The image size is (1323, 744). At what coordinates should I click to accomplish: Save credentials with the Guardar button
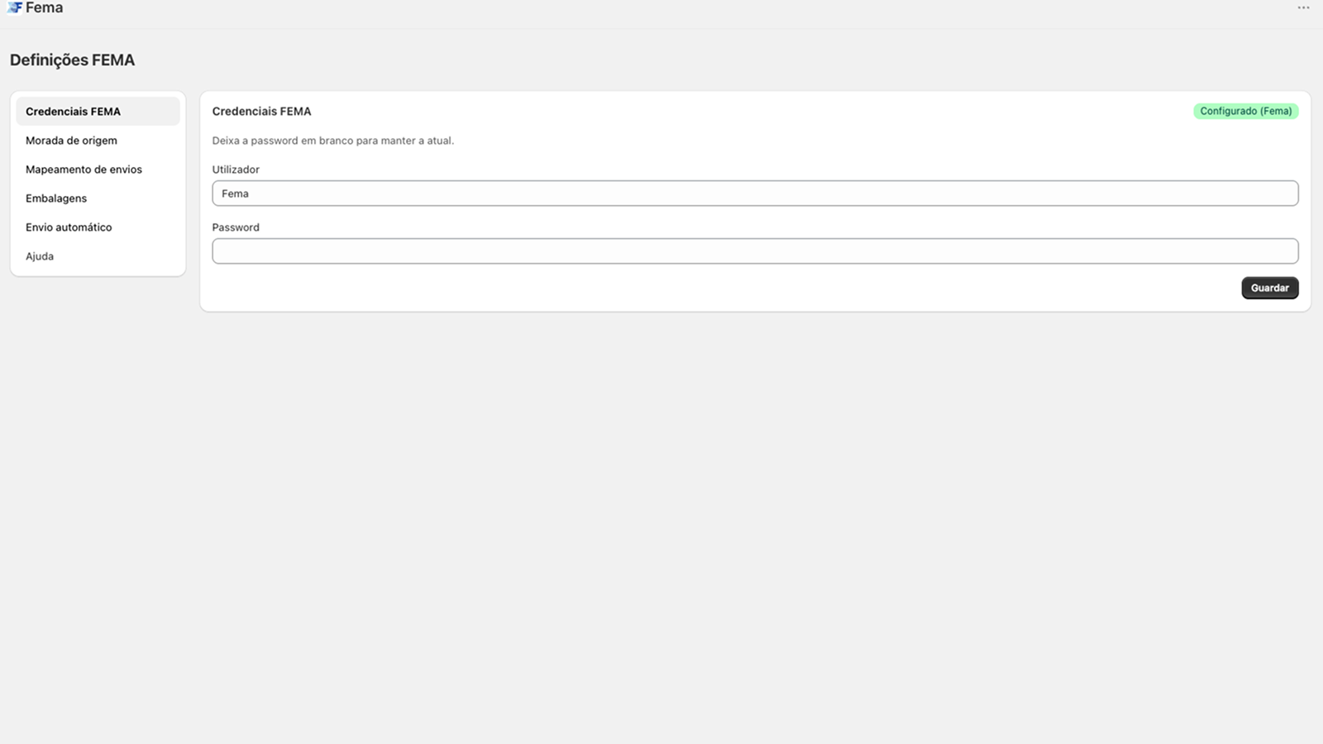click(x=1269, y=288)
